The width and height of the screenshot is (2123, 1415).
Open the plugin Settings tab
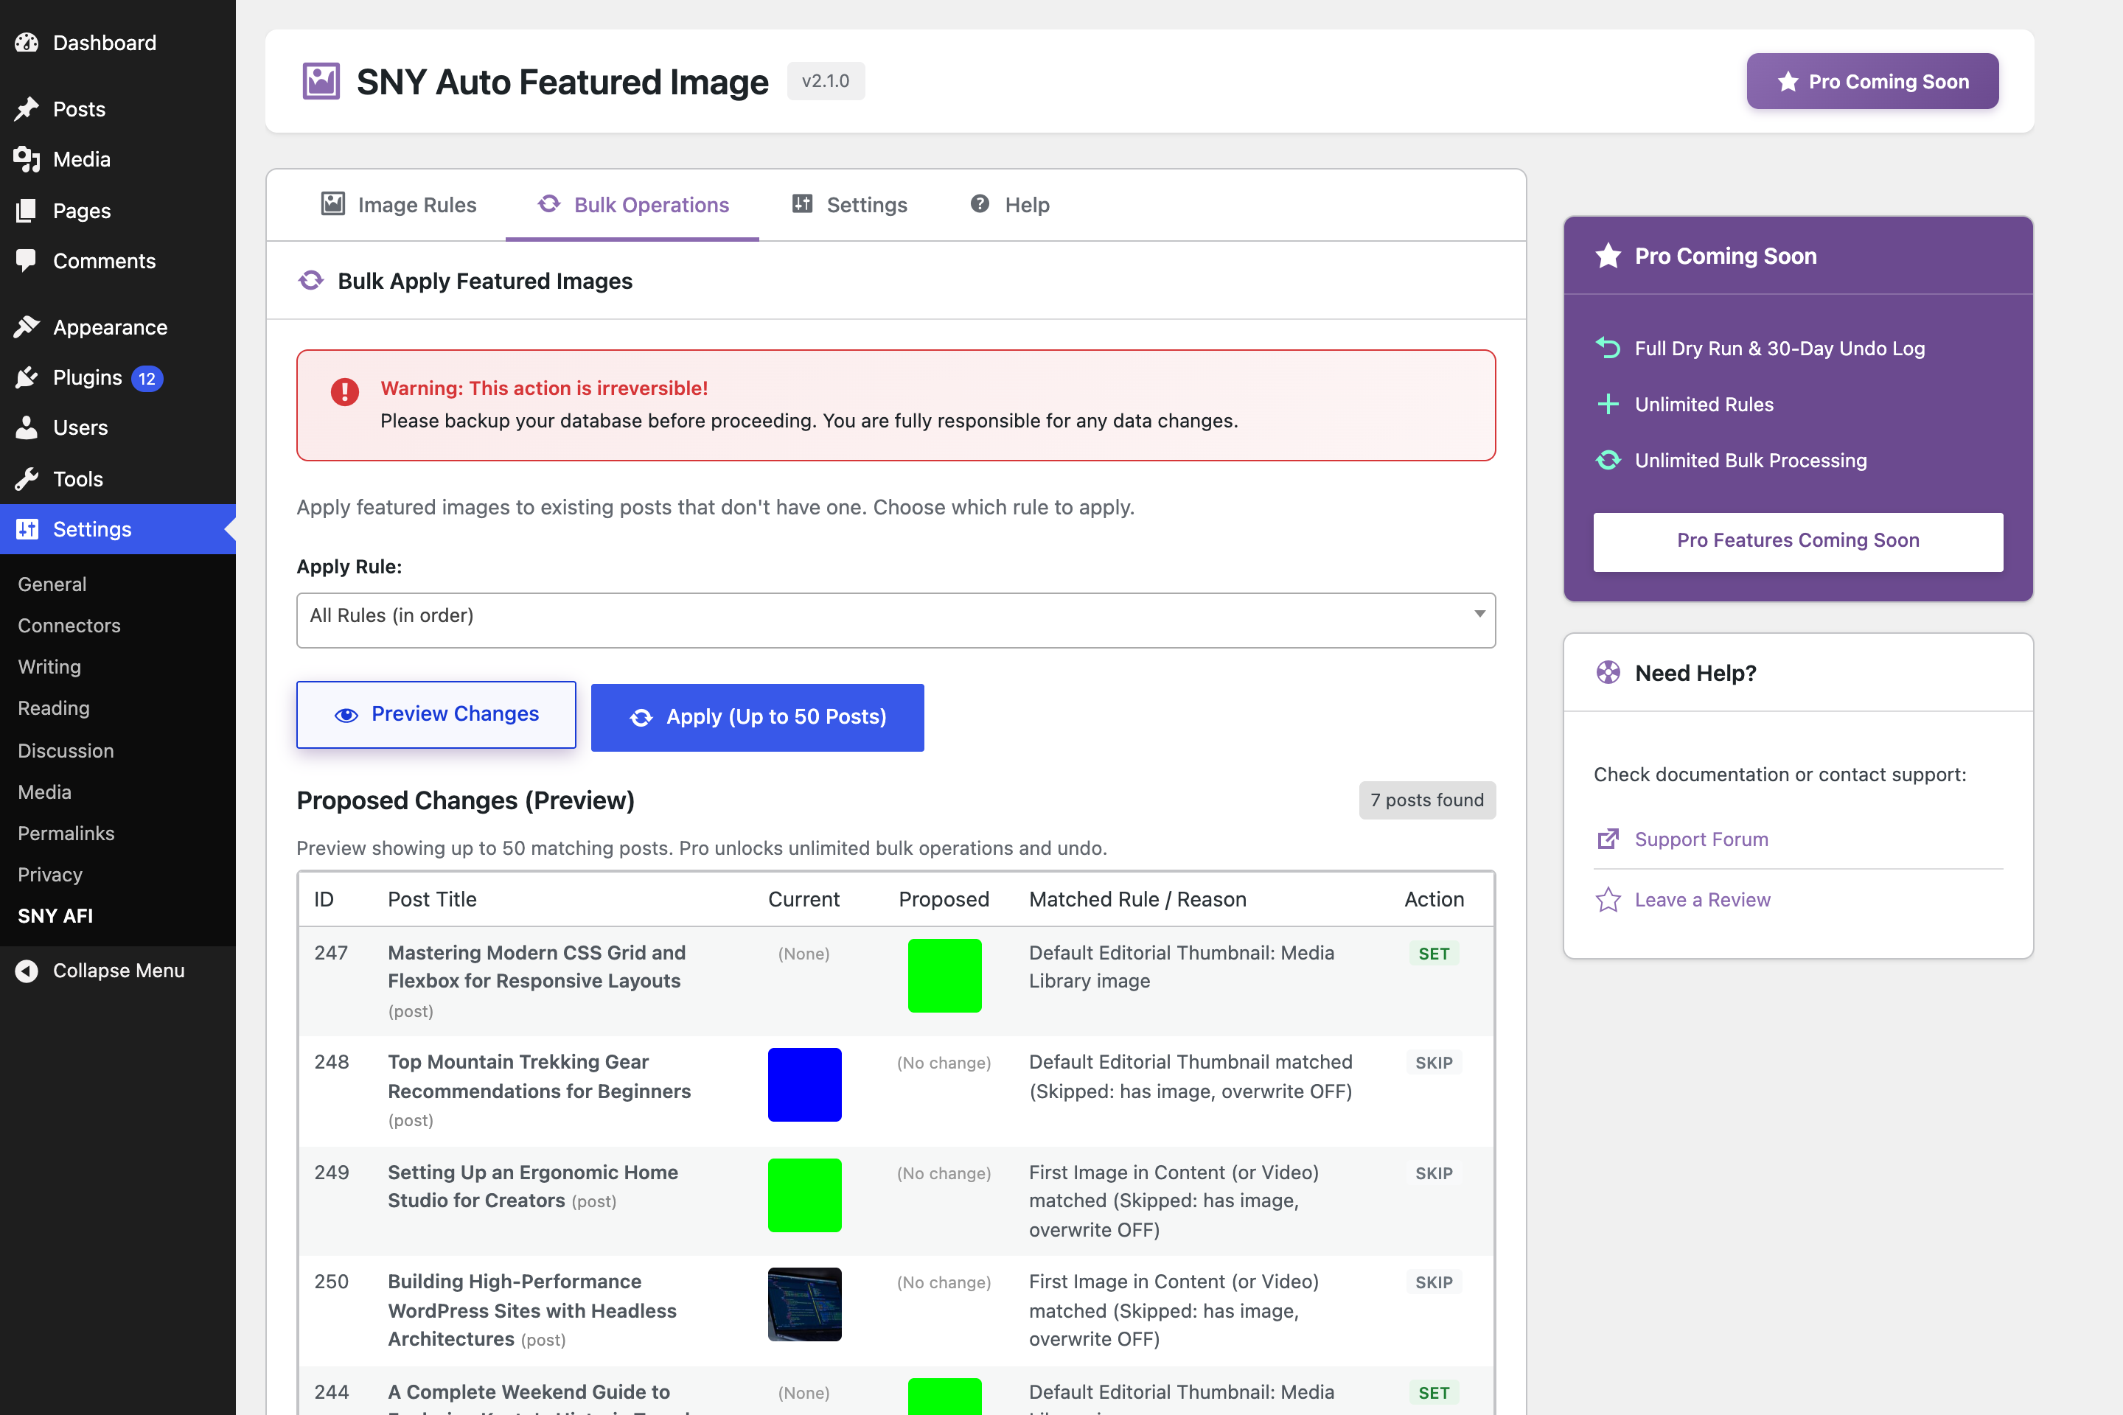click(x=849, y=205)
